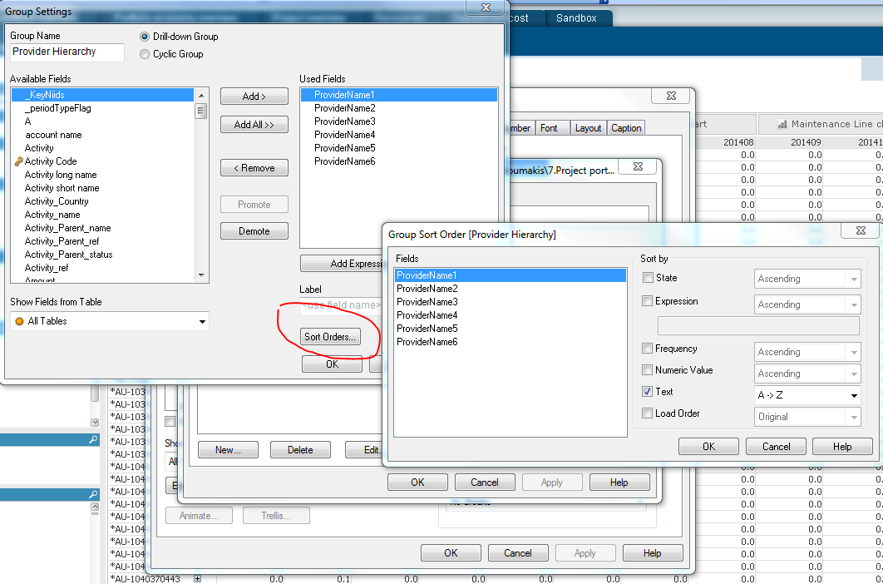Select account name in Available Fields
The image size is (883, 584).
coord(102,135)
